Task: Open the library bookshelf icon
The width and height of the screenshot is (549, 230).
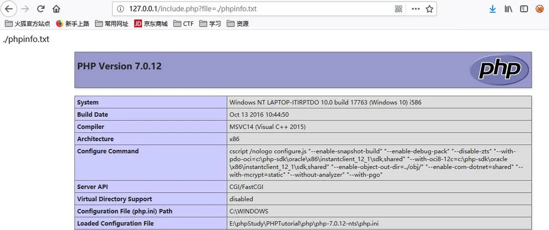Action: [508, 9]
